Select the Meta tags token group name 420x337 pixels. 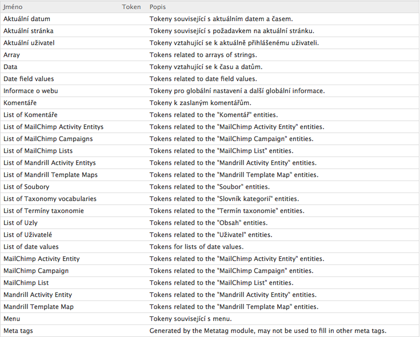[x=18, y=331]
